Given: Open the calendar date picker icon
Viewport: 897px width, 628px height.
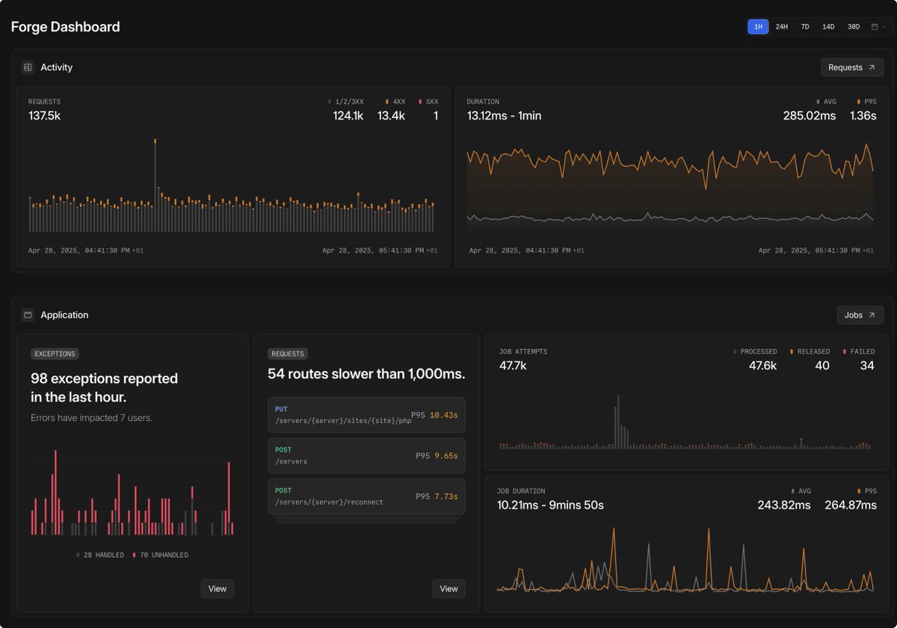Looking at the screenshot, I should (x=873, y=25).
